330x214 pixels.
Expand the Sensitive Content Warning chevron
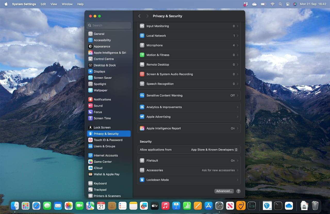tap(237, 95)
